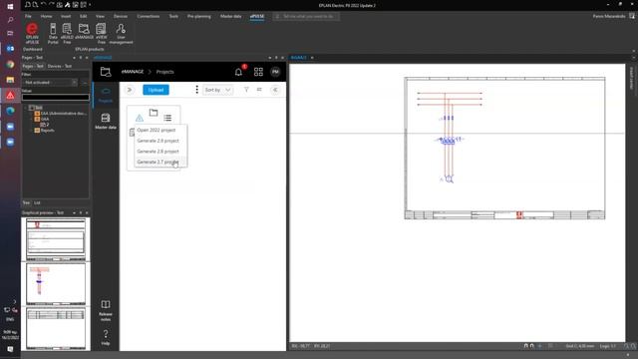Screen dimensions: 638x359
Task: Click the 'Tell me what you want to do' box
Action: pyautogui.click(x=306, y=16)
